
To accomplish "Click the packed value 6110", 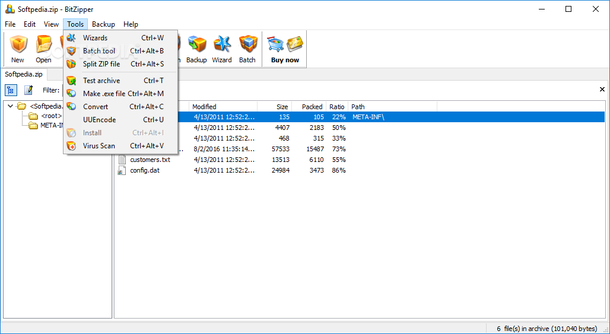I will [x=316, y=160].
